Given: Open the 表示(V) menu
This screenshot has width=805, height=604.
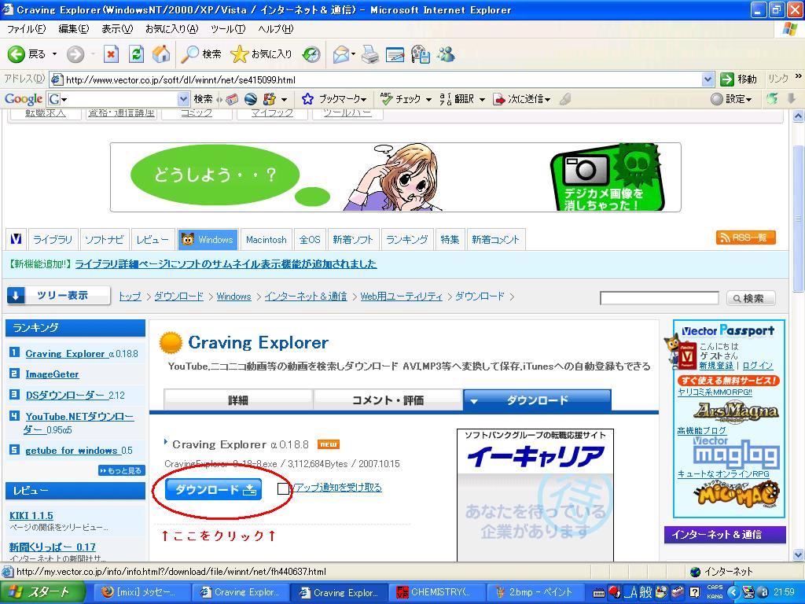Looking at the screenshot, I should (x=117, y=29).
